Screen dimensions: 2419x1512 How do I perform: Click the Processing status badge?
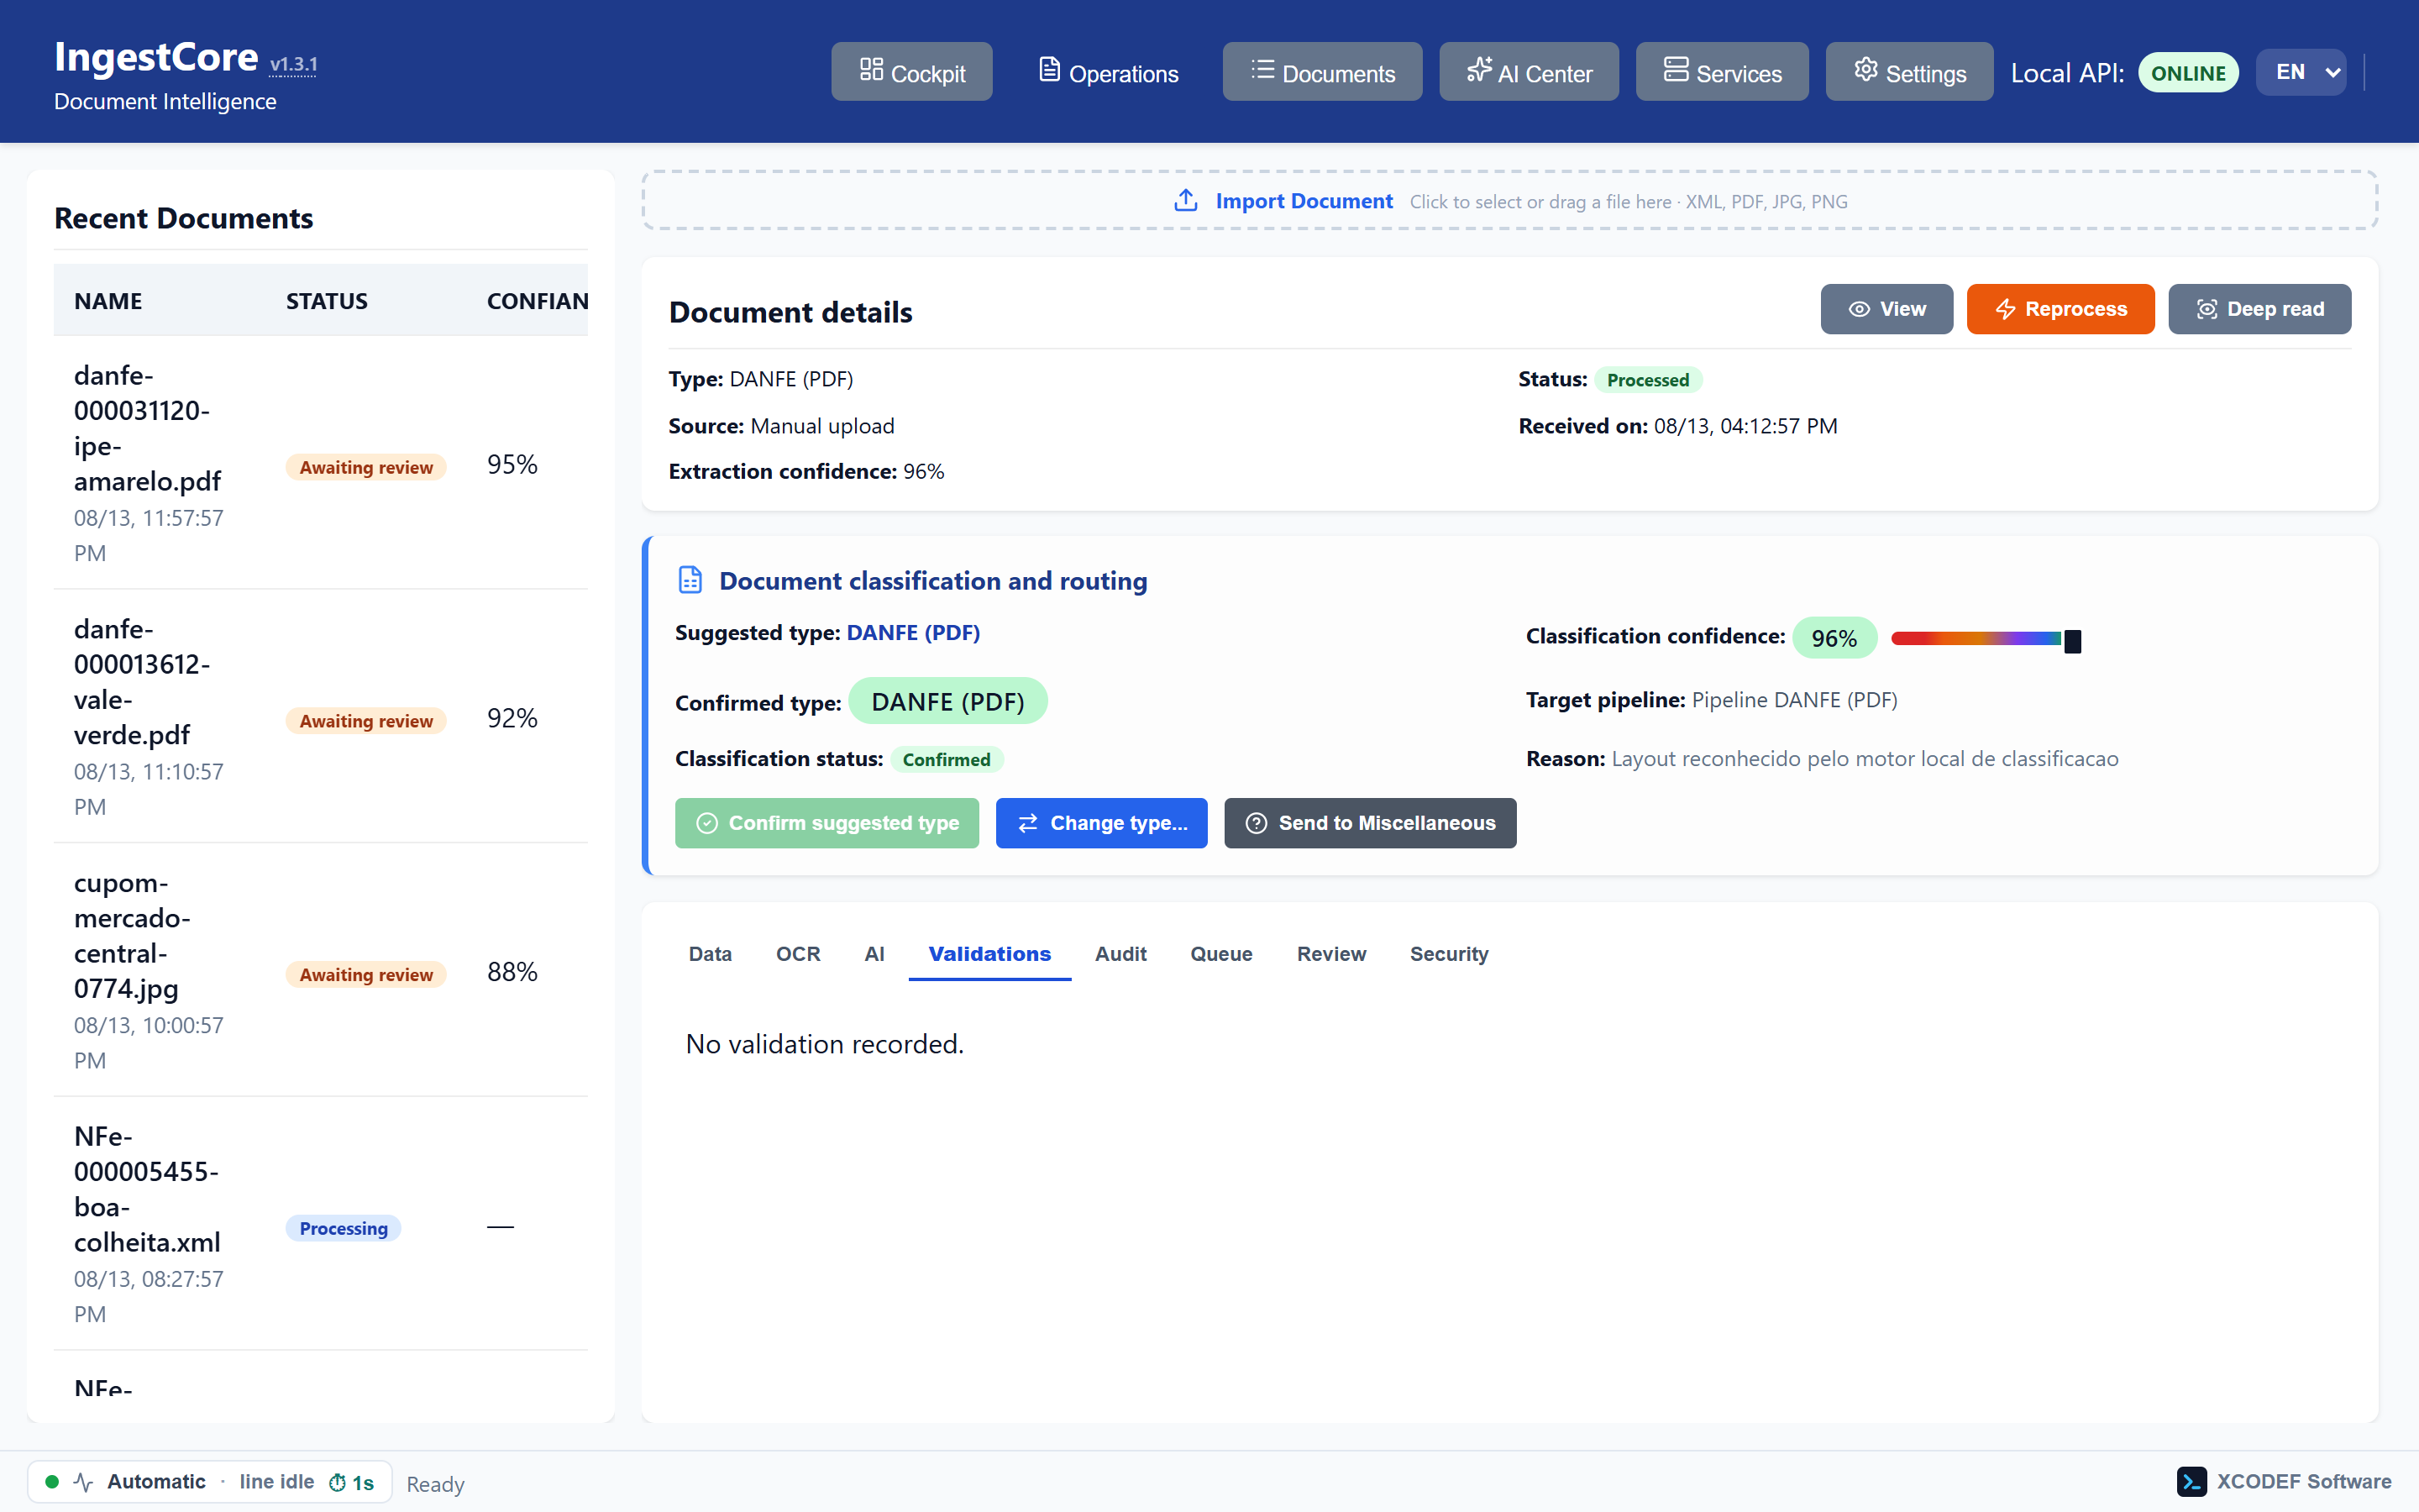343,1228
